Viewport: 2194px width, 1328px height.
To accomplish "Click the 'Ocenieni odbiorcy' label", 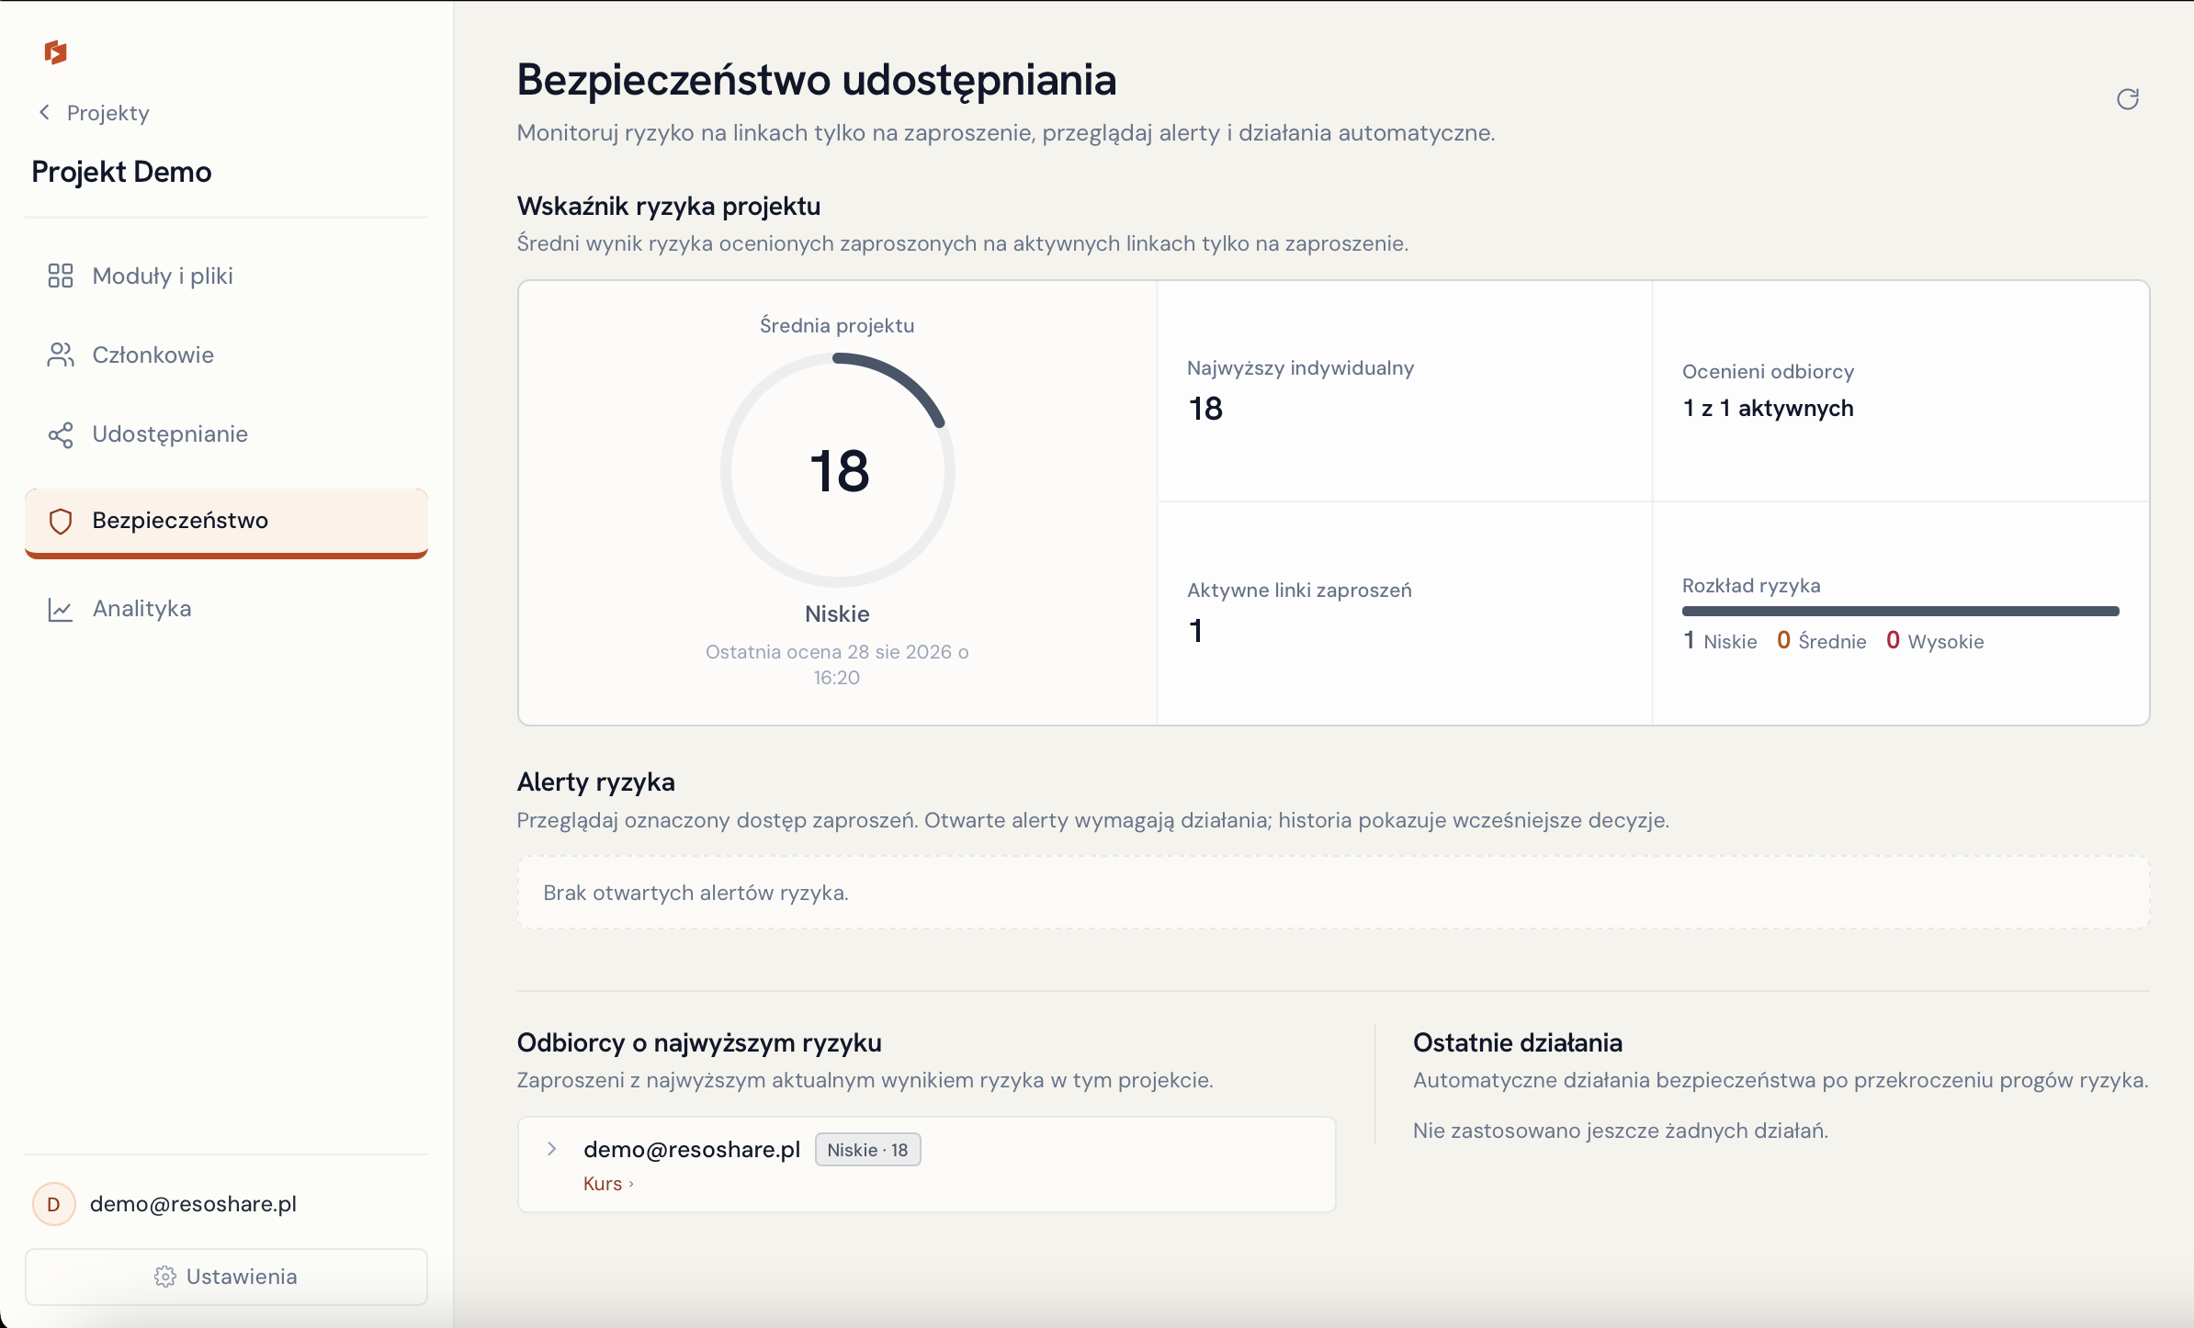I will [x=1768, y=371].
